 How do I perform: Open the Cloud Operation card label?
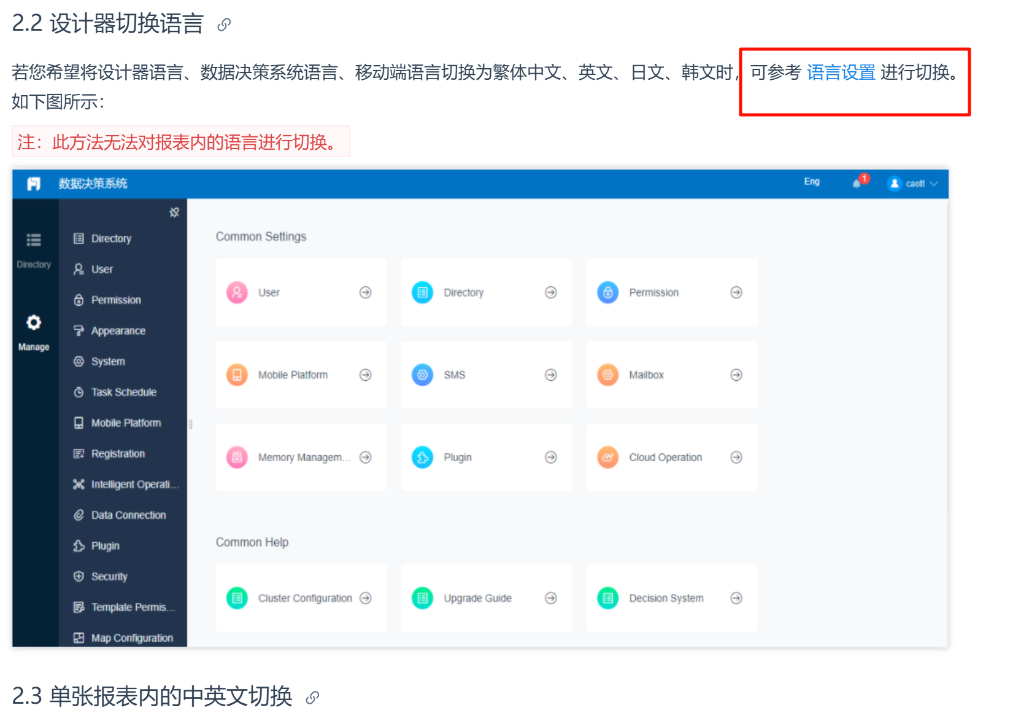[x=666, y=457]
